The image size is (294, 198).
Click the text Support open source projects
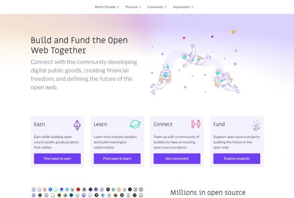(237, 142)
